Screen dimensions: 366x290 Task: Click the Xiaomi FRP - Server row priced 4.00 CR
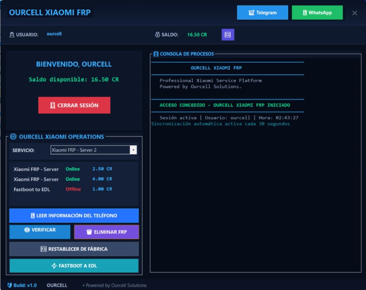[x=63, y=179]
